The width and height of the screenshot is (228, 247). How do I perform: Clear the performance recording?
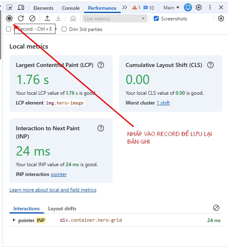tap(32, 18)
